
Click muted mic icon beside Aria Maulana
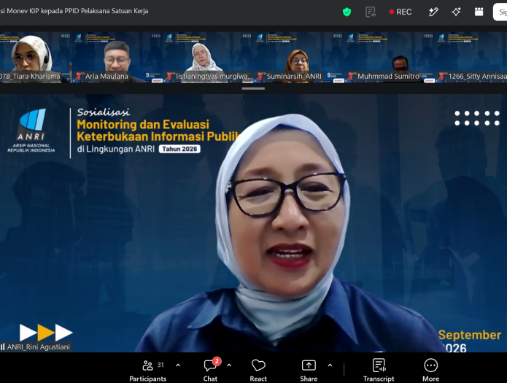click(x=79, y=77)
